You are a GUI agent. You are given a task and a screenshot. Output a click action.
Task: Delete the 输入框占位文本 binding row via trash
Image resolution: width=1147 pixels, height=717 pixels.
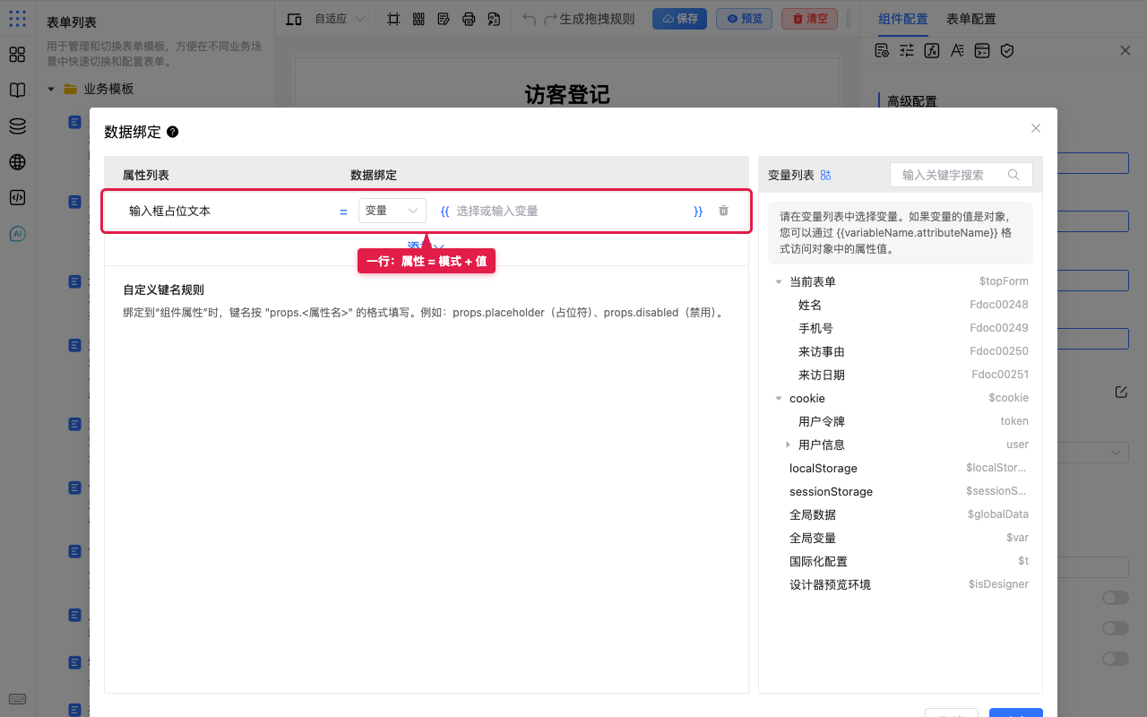723,211
